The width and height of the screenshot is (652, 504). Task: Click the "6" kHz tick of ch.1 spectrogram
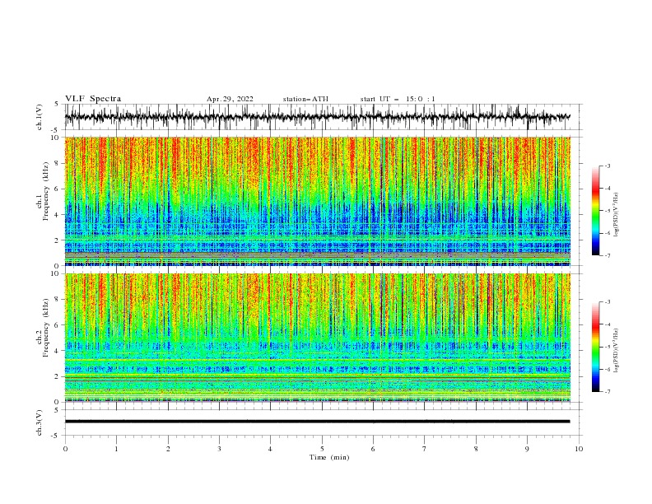pyautogui.click(x=57, y=189)
